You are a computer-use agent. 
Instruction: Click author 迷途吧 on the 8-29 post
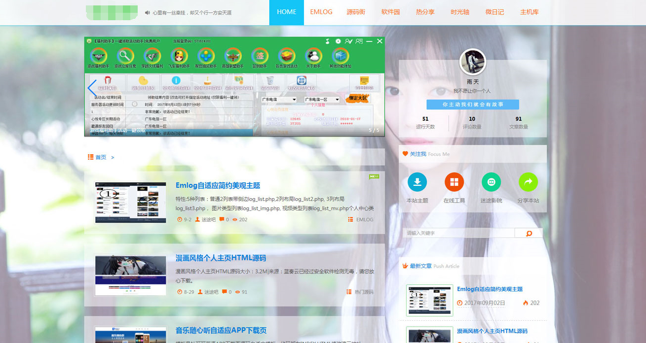coord(211,292)
